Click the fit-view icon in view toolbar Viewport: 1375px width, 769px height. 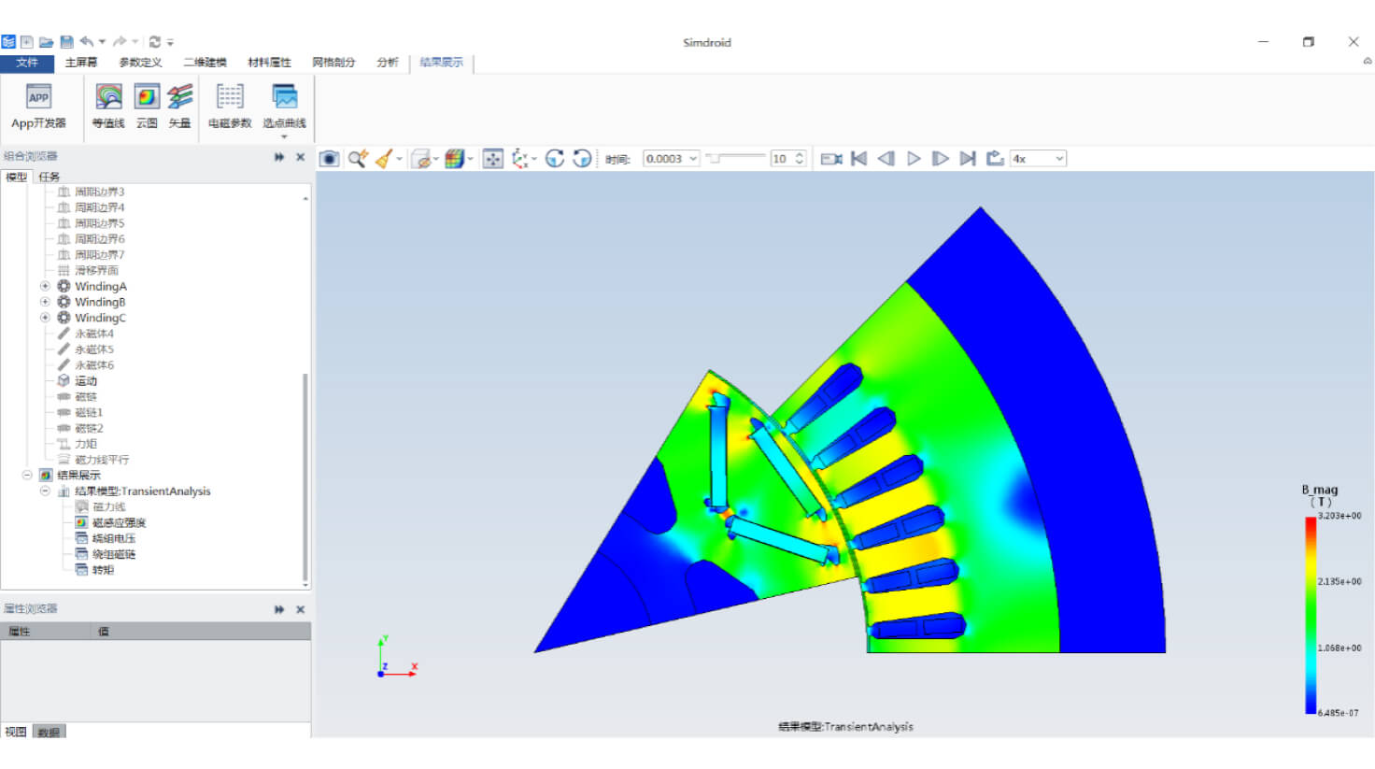[493, 159]
